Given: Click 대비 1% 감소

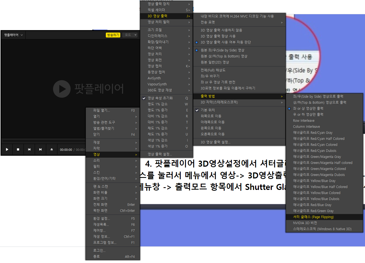Looking at the screenshot, I should pyautogui.click(x=167, y=116).
